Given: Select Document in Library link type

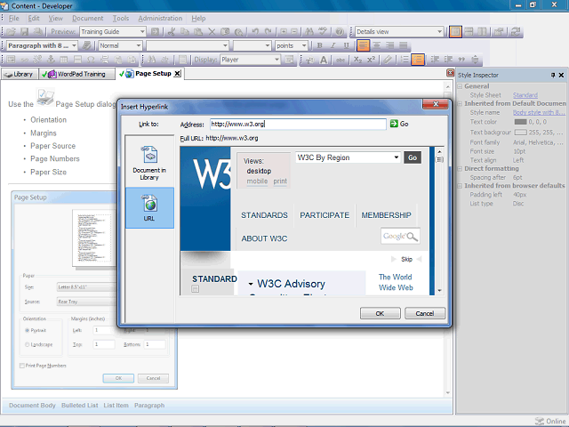Looking at the screenshot, I should 149,163.
